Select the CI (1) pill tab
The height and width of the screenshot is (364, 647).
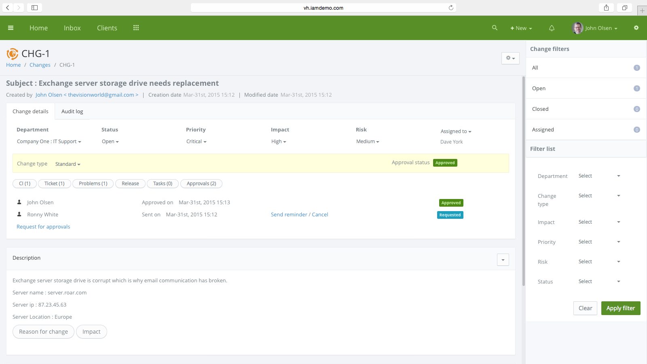[25, 184]
